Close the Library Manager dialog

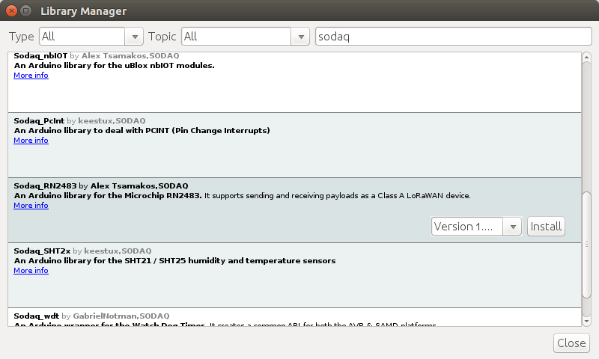click(x=571, y=343)
